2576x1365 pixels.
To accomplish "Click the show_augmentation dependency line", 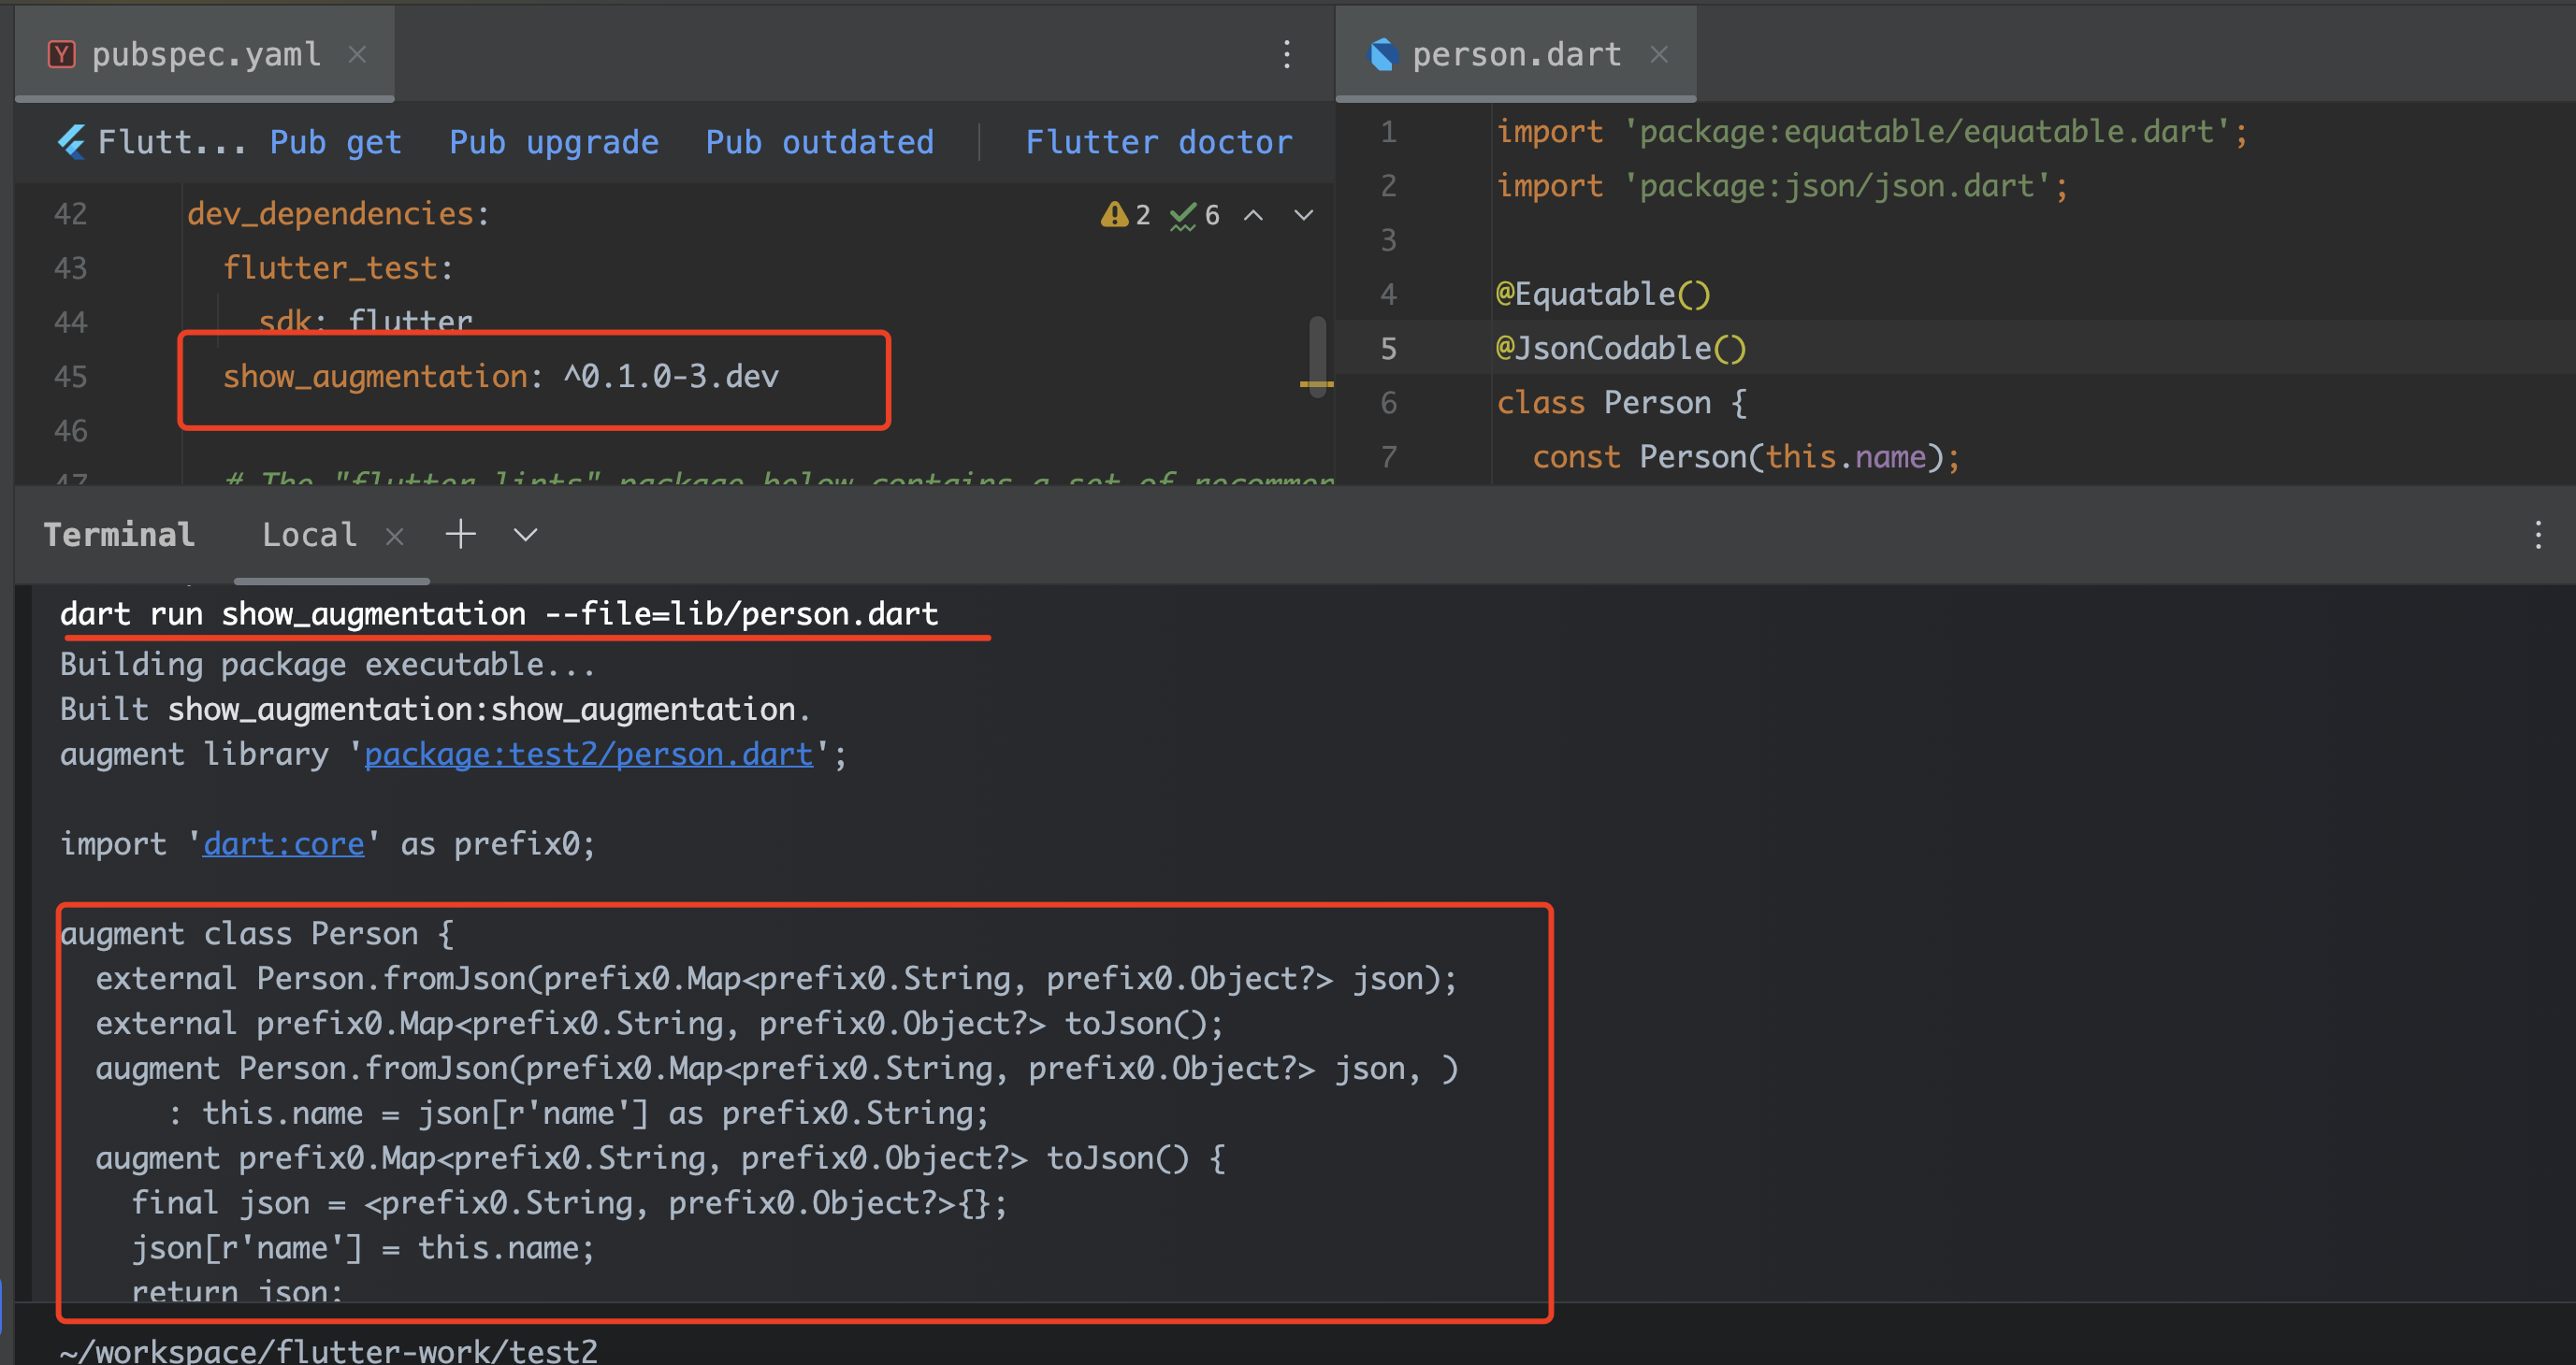I will click(x=500, y=376).
